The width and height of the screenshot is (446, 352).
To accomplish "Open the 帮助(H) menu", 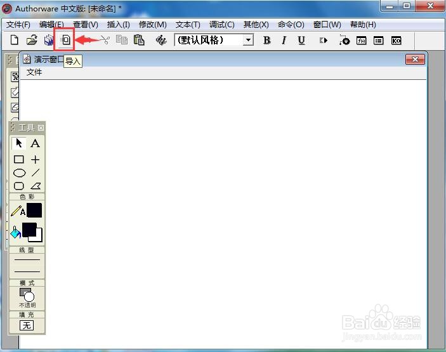I will point(363,25).
